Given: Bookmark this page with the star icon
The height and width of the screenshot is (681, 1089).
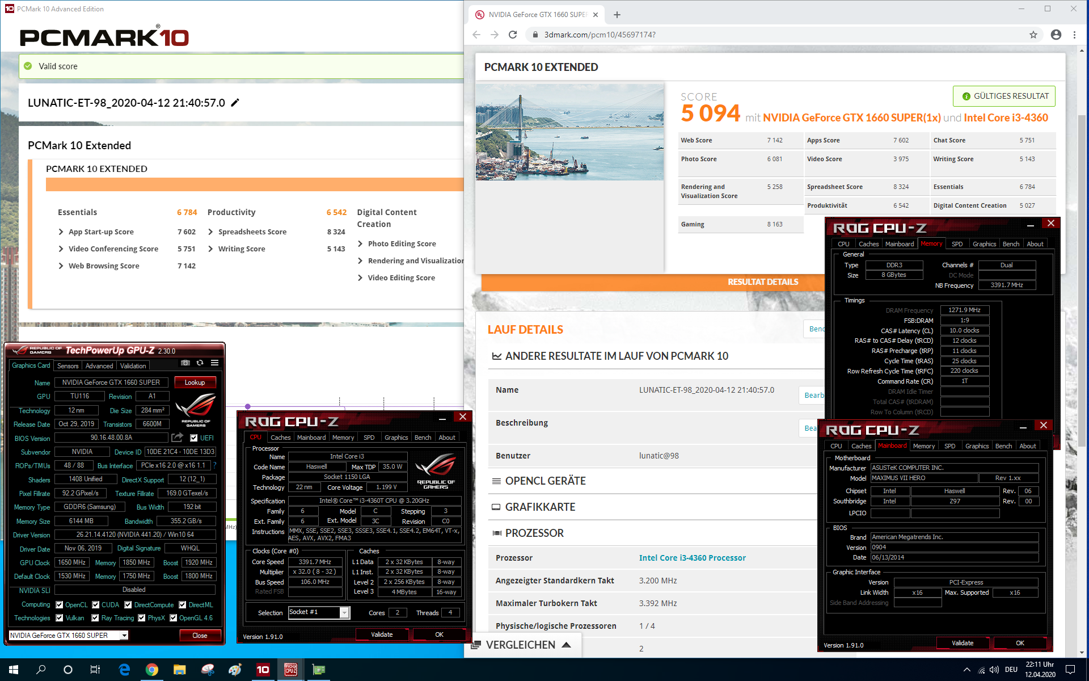Looking at the screenshot, I should coord(1033,35).
